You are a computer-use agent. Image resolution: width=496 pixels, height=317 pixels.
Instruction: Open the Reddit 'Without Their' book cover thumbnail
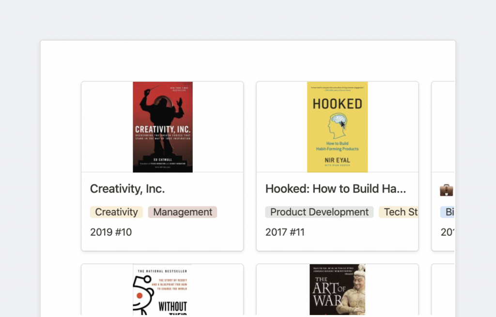click(x=162, y=289)
